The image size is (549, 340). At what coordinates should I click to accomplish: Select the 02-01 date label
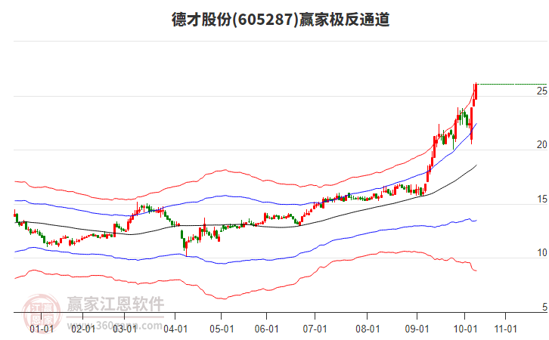click(x=83, y=329)
